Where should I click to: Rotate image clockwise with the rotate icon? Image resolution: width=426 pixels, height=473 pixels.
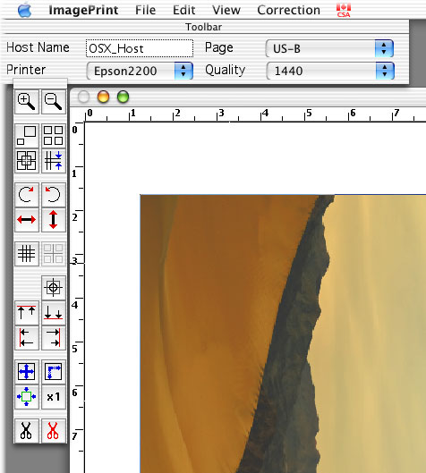click(27, 195)
